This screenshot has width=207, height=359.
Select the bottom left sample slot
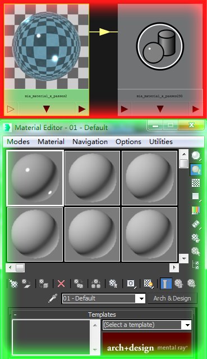coord(35,234)
